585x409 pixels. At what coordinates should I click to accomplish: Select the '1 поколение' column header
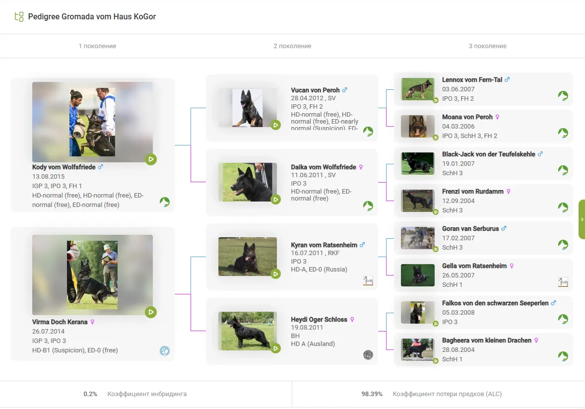(x=97, y=46)
